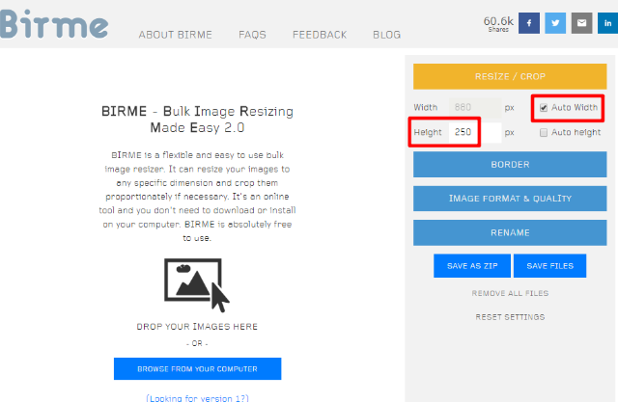The image size is (618, 402).
Task: Click the 60.6k Shares counter
Action: 498,23
